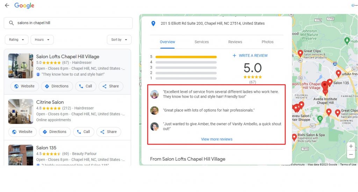Click the 5-star rating bar
Image resolution: width=358 pixels, height=192 pixels.
coord(186,57)
